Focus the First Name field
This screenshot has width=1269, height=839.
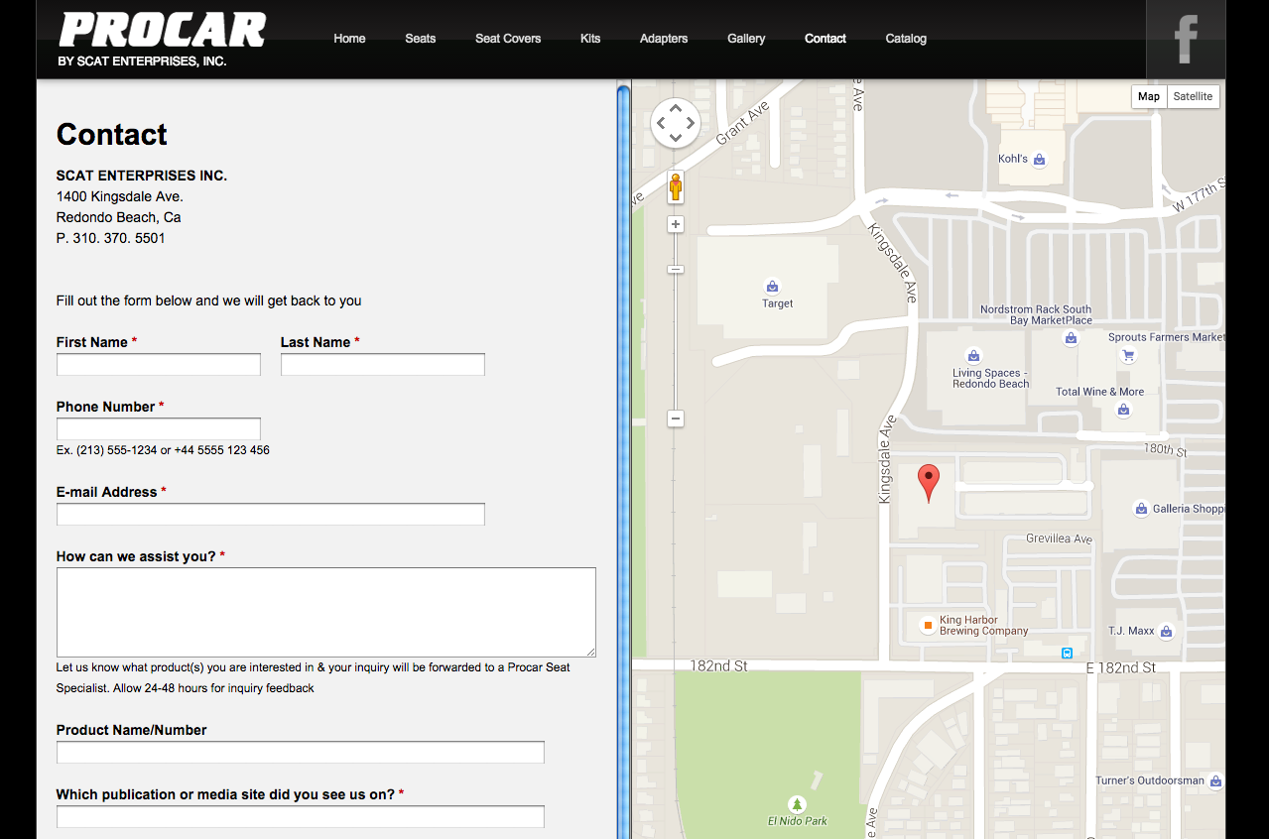pyautogui.click(x=159, y=365)
